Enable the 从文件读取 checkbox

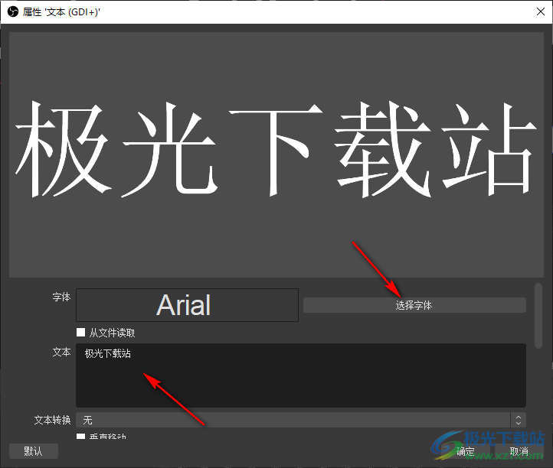(80, 333)
